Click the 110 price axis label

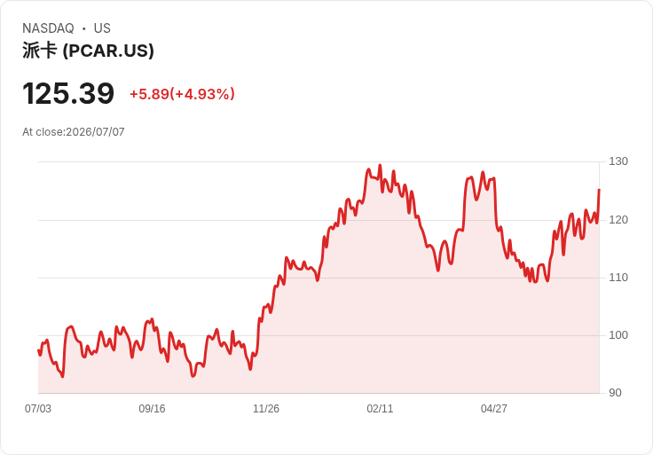click(618, 278)
